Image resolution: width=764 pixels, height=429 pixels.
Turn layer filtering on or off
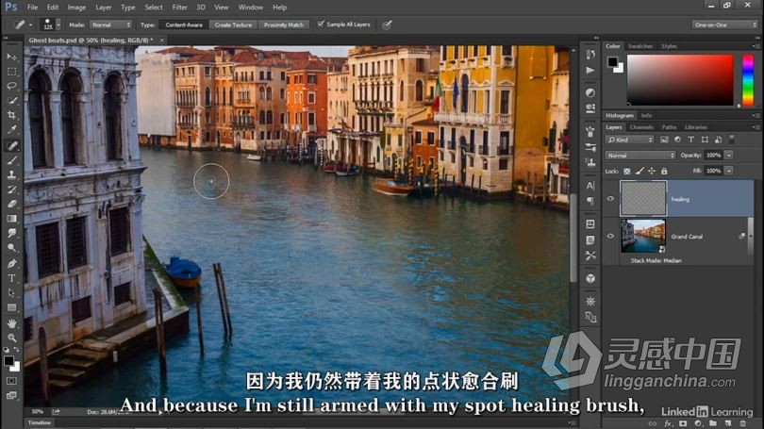732,140
